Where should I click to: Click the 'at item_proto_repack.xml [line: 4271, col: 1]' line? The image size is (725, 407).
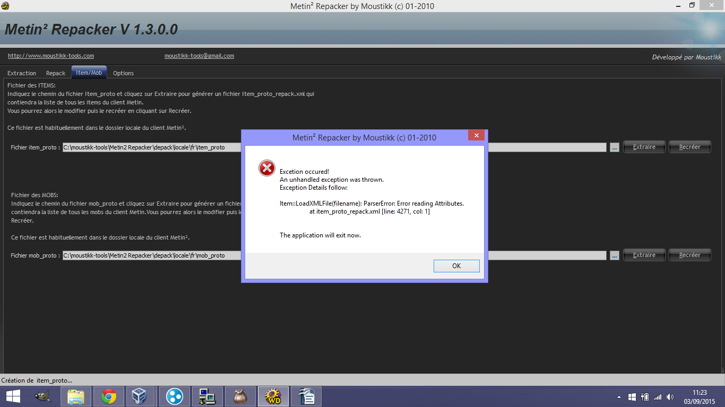click(x=369, y=211)
